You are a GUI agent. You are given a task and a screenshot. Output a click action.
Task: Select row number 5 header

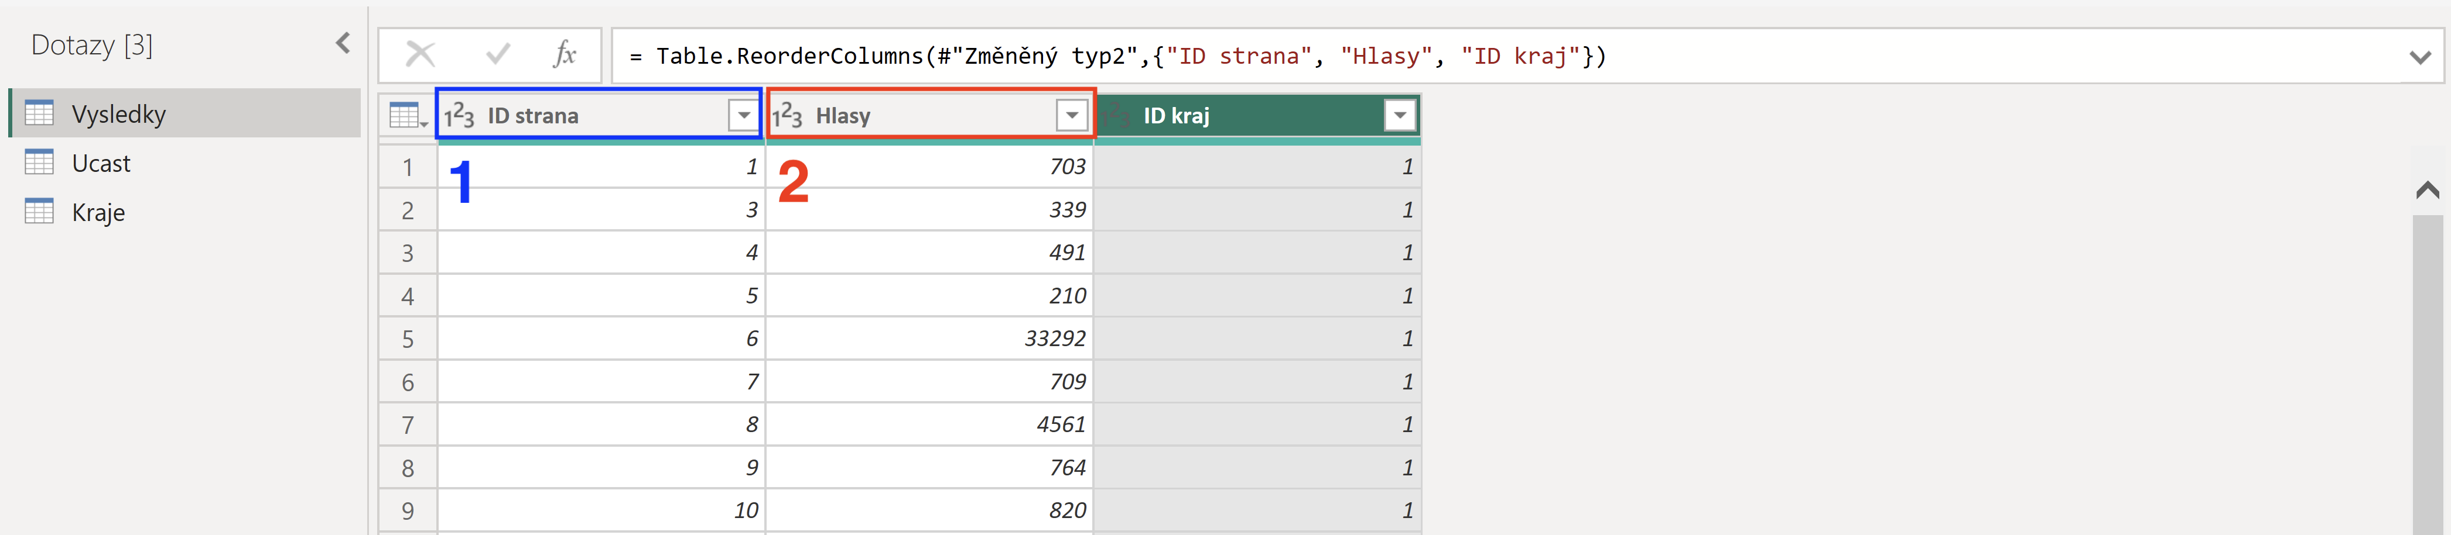tap(408, 339)
